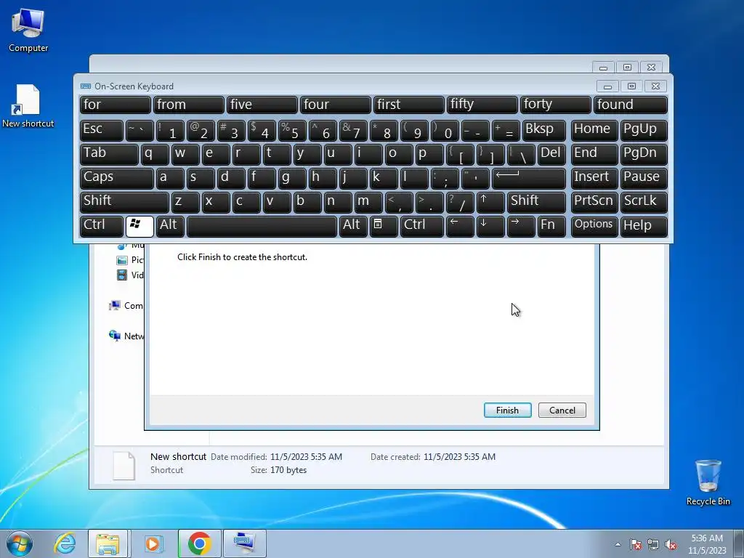
Task: Tap the End key
Action: point(594,154)
